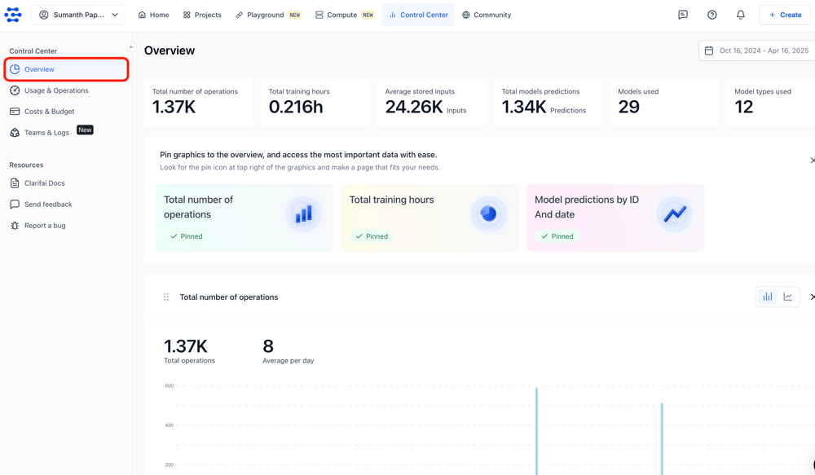
Task: Click Report a bug link
Action: pos(45,226)
